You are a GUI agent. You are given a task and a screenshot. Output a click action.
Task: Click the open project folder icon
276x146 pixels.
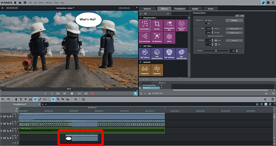(20, 3)
